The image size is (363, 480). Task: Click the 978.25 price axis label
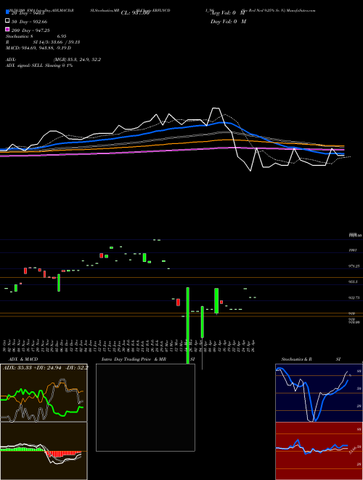(354, 266)
